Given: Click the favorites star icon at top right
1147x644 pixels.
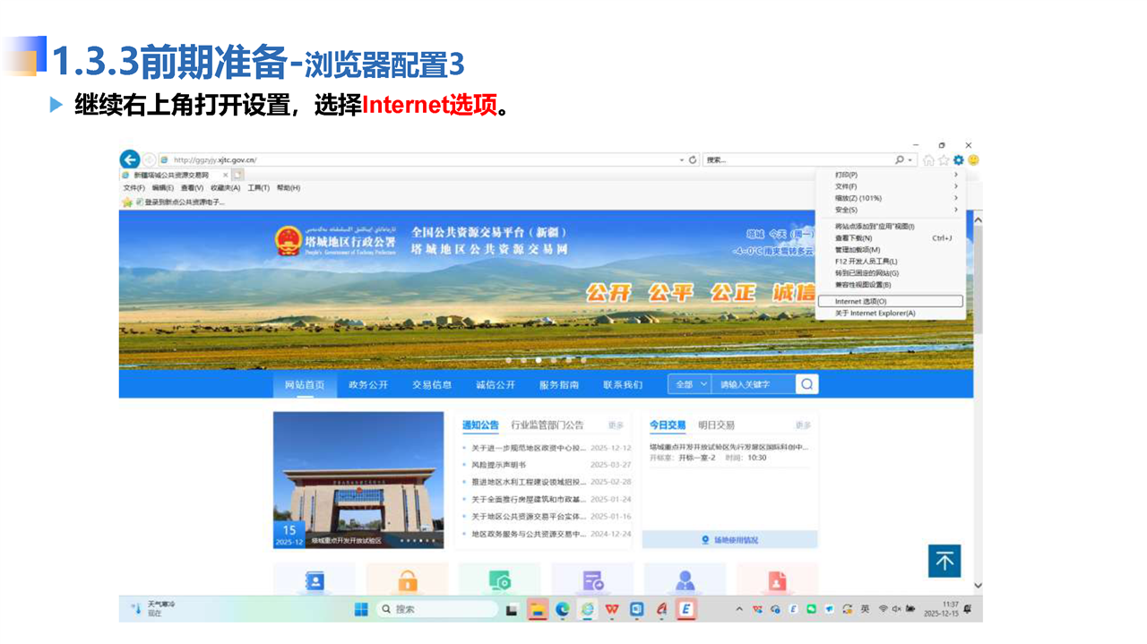Looking at the screenshot, I should (944, 160).
